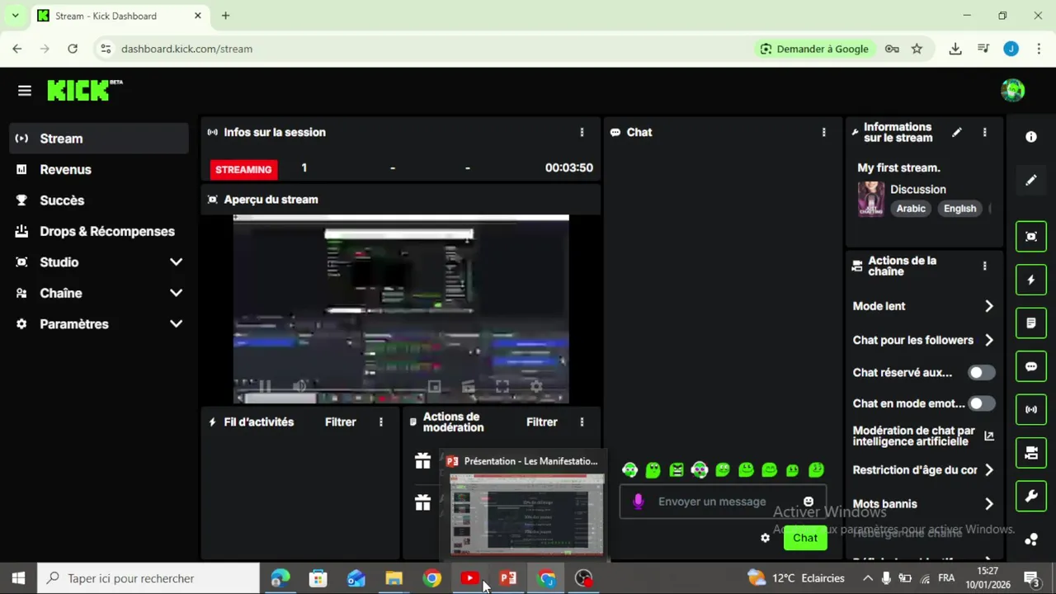Screen dimensions: 1056x594
Task: Edit stream information with the pencil icon
Action: [956, 132]
